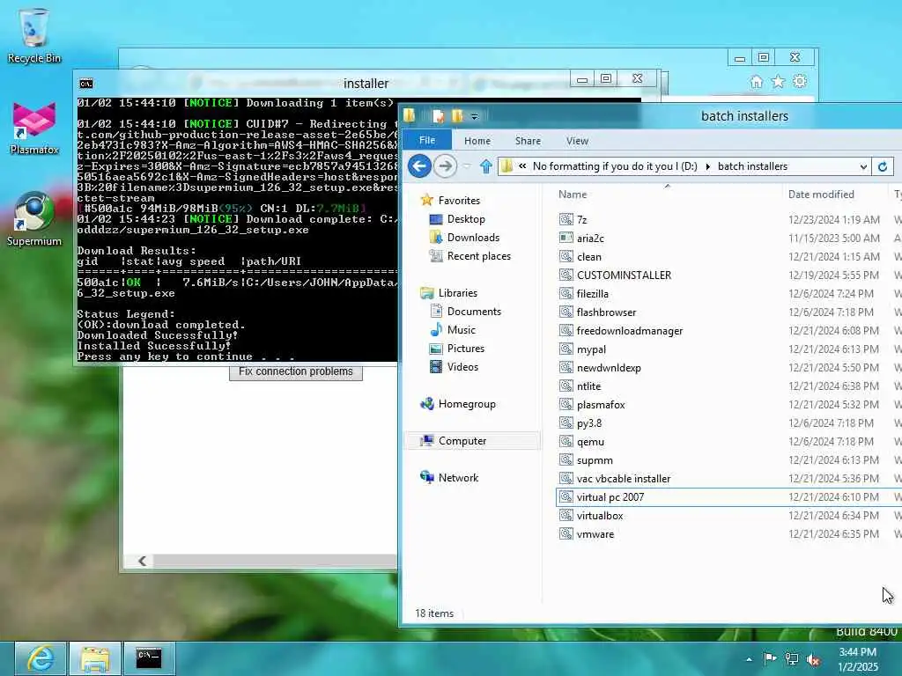Open Customize Quick Access Toolbar dropdown

tap(474, 117)
